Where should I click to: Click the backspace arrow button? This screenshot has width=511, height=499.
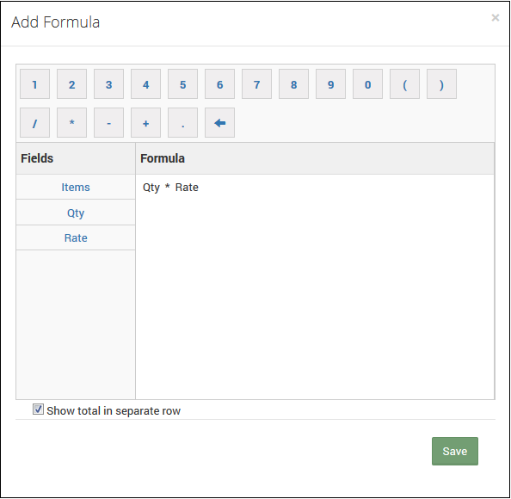(x=219, y=122)
